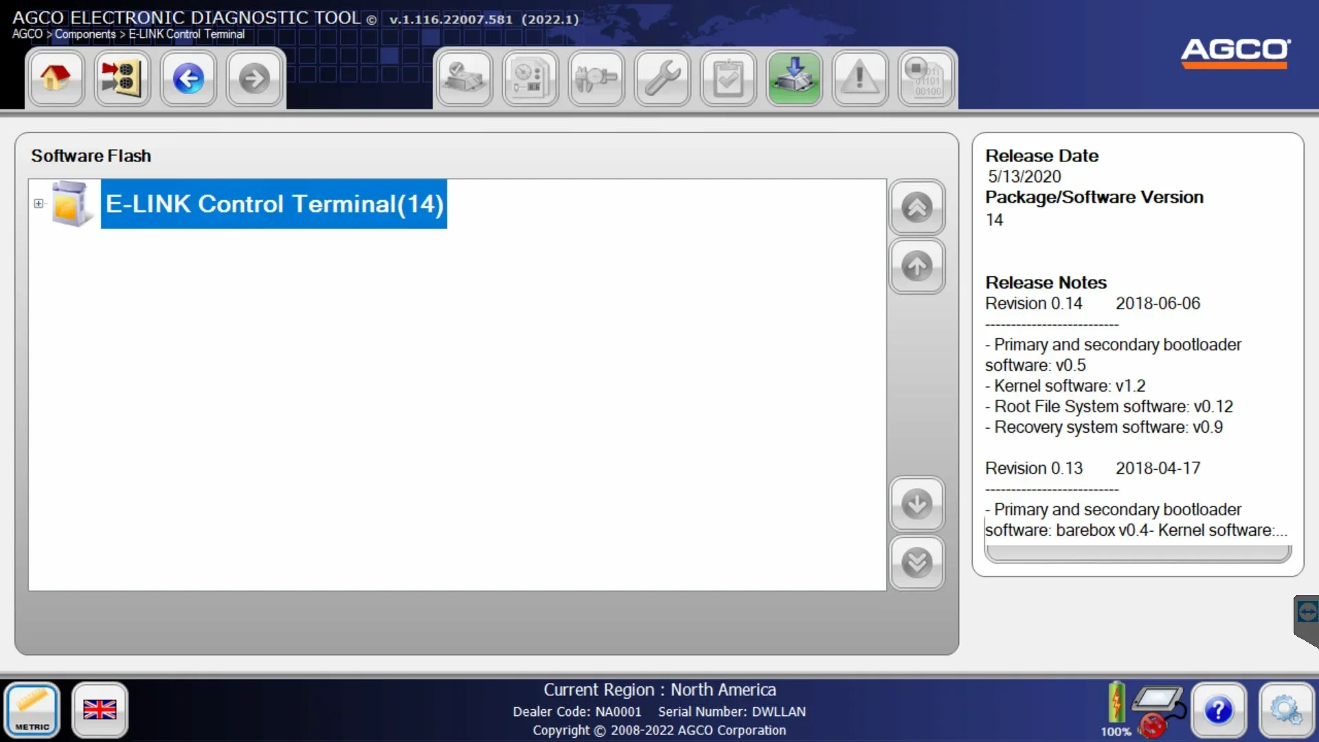Click the binary data logging icon
Screen dimensions: 1319x742
[926, 78]
